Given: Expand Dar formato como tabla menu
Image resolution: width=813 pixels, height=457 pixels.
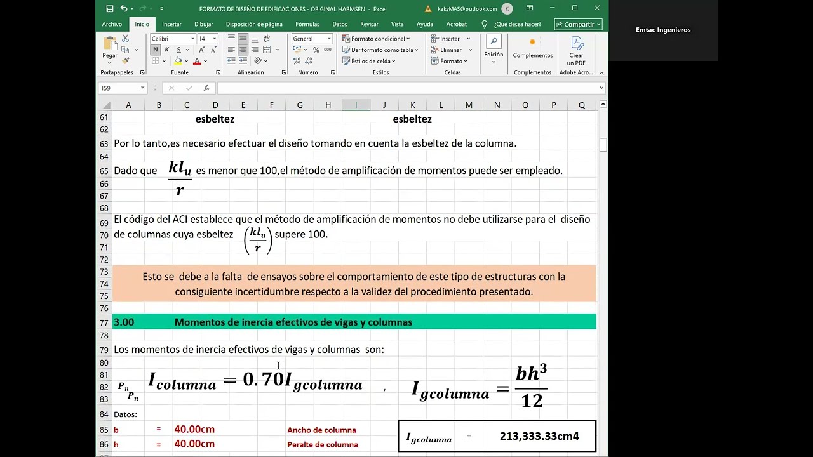Looking at the screenshot, I should coord(379,50).
